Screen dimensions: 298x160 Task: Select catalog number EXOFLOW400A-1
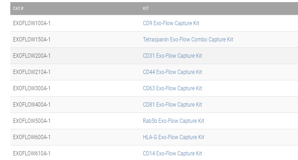32,104
